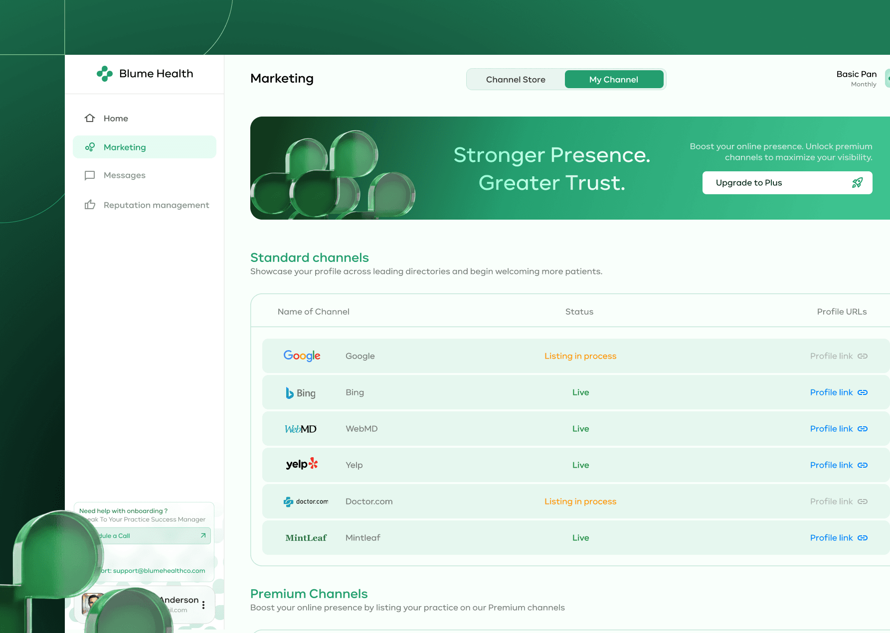
Task: Click the Bing logo in the channels table
Action: pos(301,393)
